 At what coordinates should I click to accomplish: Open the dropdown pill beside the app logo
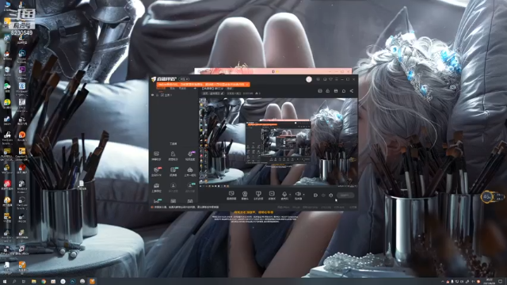185,79
